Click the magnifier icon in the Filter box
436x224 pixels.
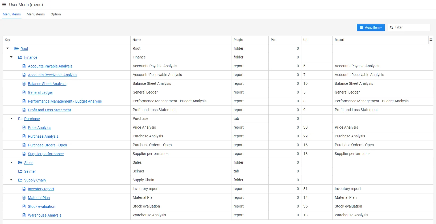click(x=391, y=27)
